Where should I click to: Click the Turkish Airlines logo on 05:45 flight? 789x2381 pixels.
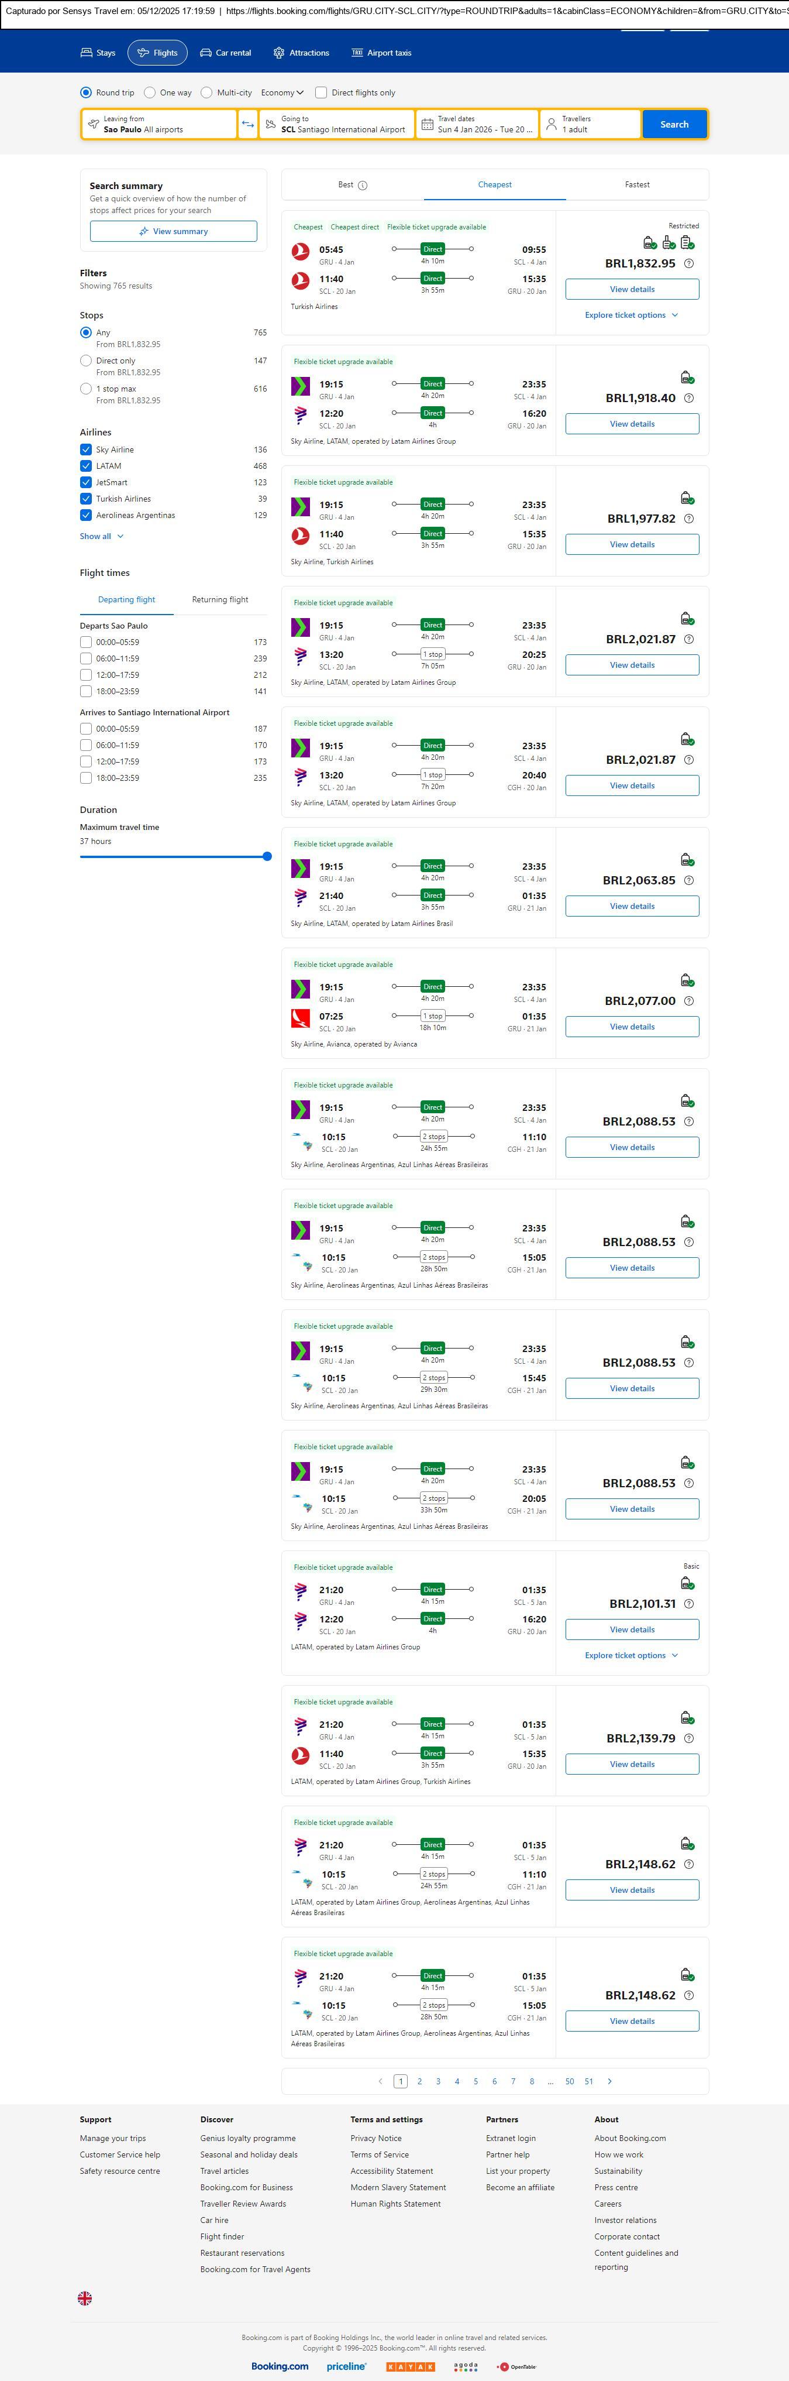click(x=300, y=251)
